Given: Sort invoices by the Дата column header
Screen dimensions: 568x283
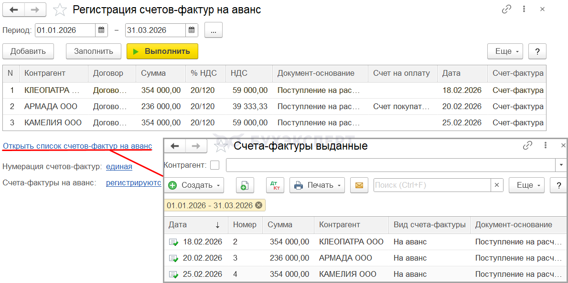Looking at the screenshot, I should coord(196,225).
